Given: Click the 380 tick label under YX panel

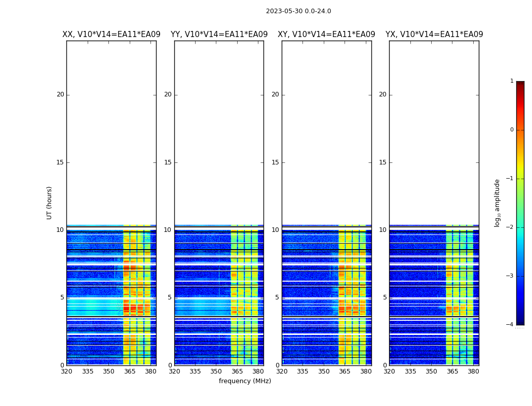Looking at the screenshot, I should [x=473, y=371].
